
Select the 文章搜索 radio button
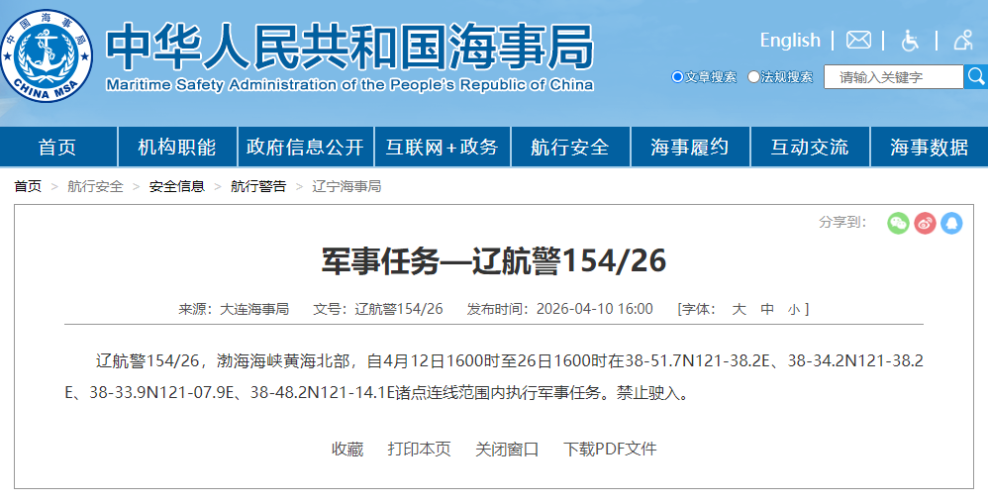pos(677,77)
